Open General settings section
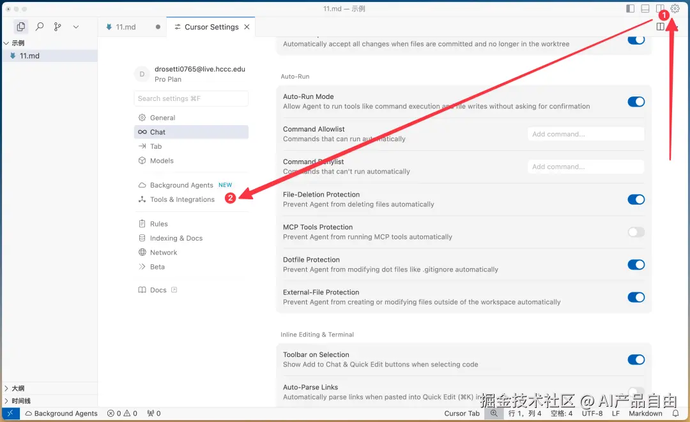690x422 pixels. 191,117
